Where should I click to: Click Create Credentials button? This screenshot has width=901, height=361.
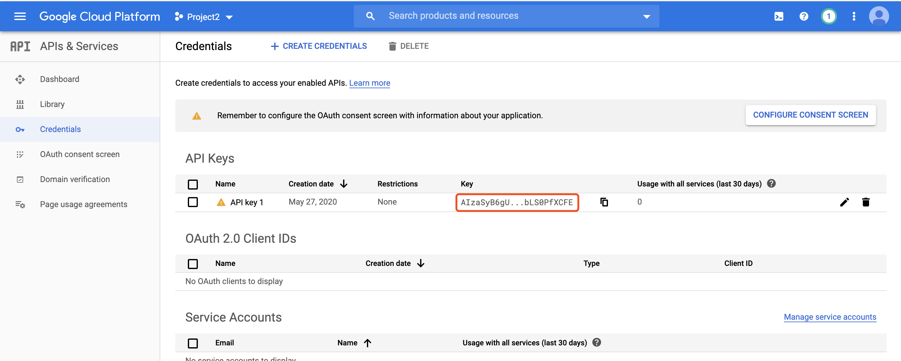(x=319, y=46)
